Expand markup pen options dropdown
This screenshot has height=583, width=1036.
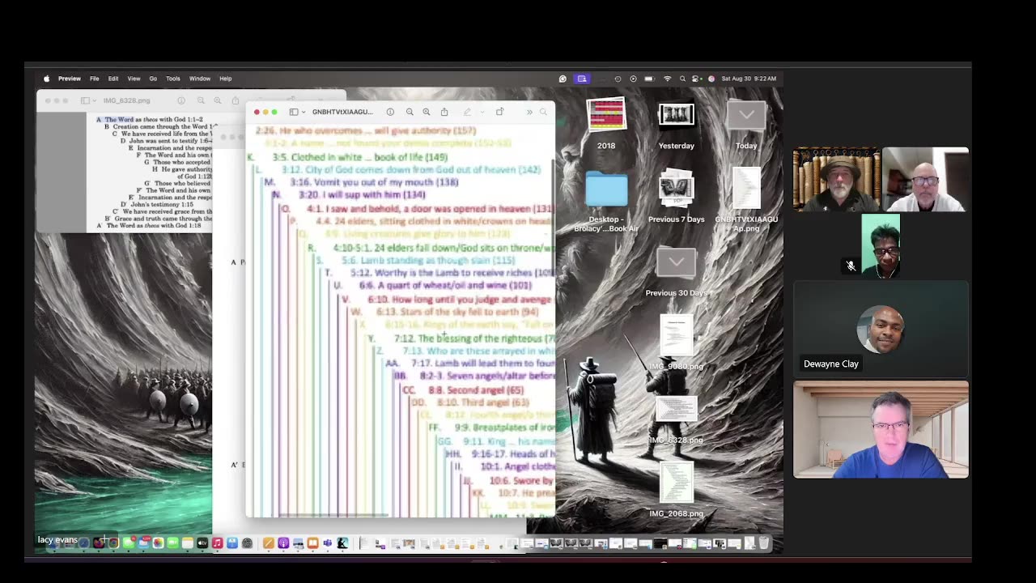pyautogui.click(x=481, y=112)
